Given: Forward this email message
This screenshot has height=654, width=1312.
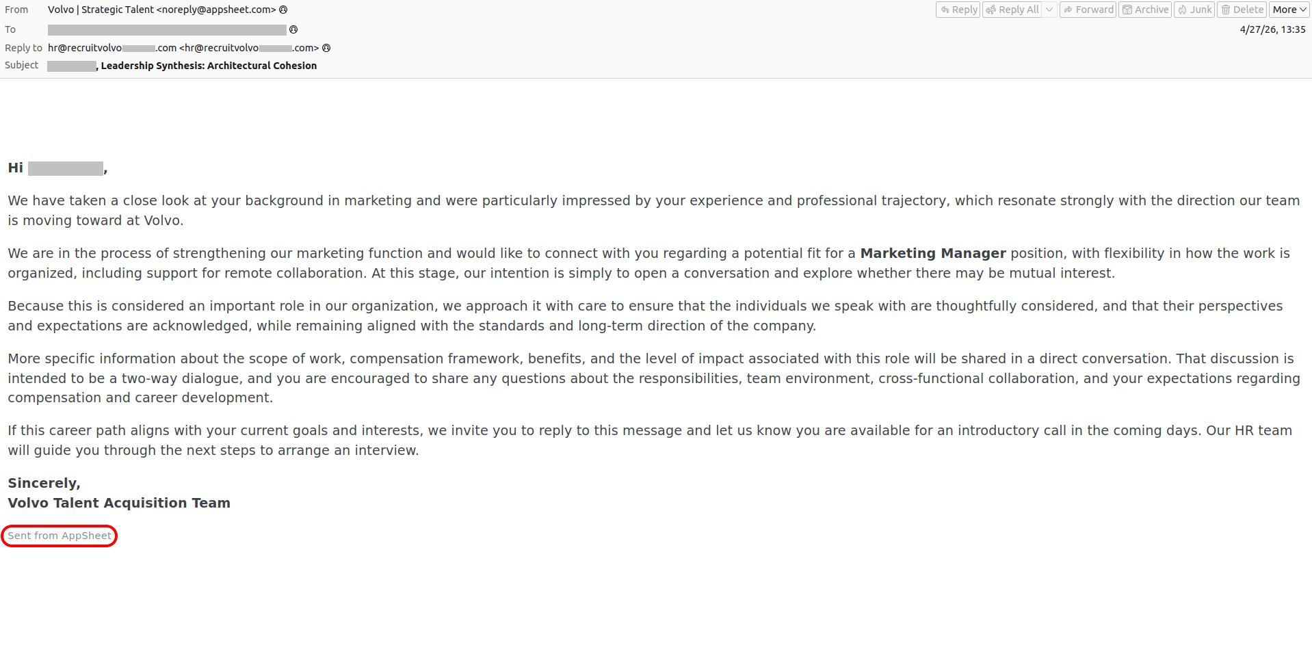Looking at the screenshot, I should coord(1088,10).
